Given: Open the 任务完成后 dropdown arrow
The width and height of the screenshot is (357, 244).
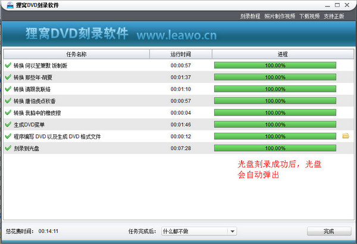Looking at the screenshot, I should coord(232,232).
